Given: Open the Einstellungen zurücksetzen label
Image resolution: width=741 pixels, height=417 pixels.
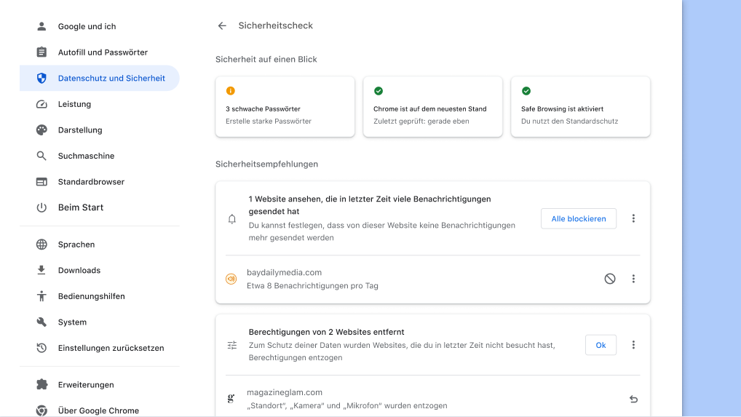Looking at the screenshot, I should tap(111, 348).
